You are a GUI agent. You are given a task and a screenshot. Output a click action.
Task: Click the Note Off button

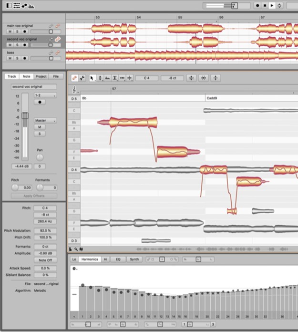(x=46, y=260)
